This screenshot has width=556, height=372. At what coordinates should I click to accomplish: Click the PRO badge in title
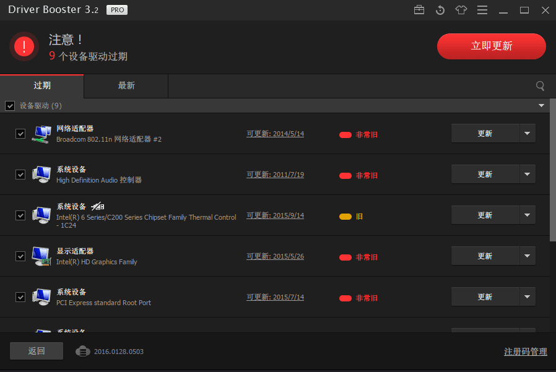click(x=117, y=10)
